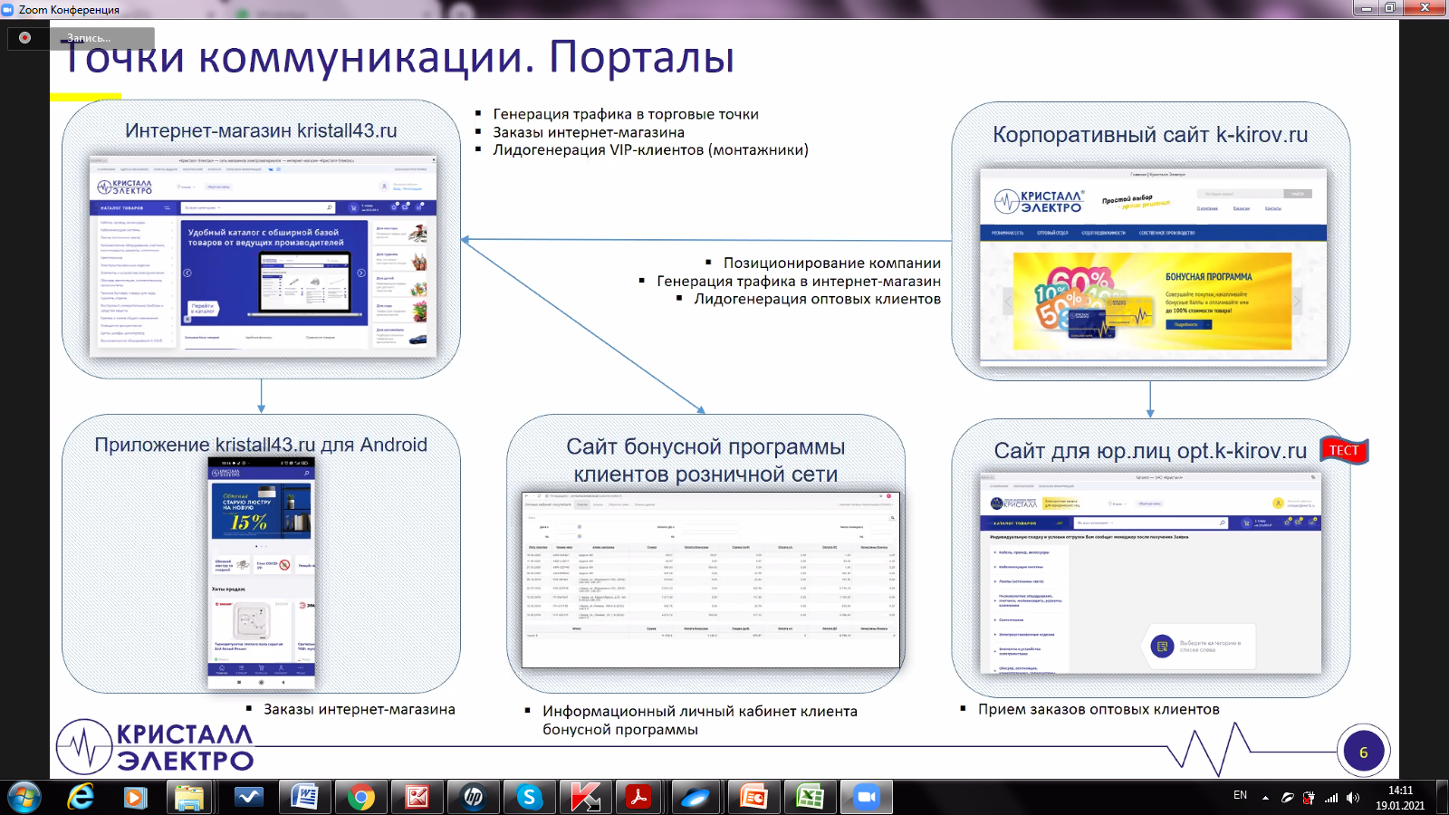Launch Google Chrome from the taskbar
1449x815 pixels.
point(360,797)
